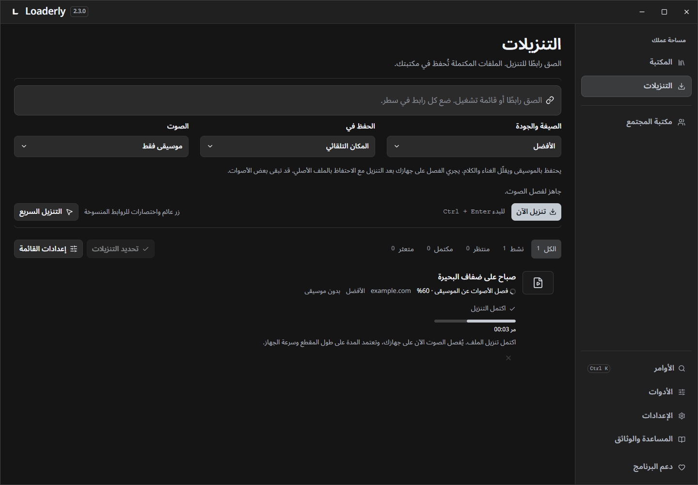Viewport: 698px width, 485px height.
Task: Open المكتبة library in sidebar
Action: click(x=636, y=62)
